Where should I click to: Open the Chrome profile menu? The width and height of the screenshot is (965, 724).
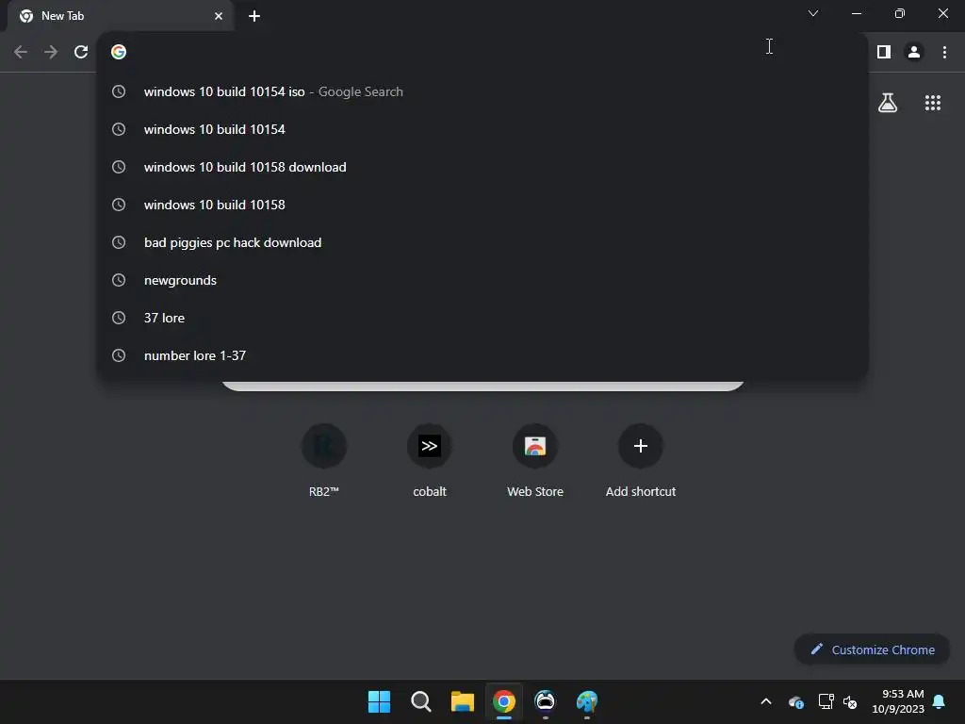pyautogui.click(x=914, y=52)
